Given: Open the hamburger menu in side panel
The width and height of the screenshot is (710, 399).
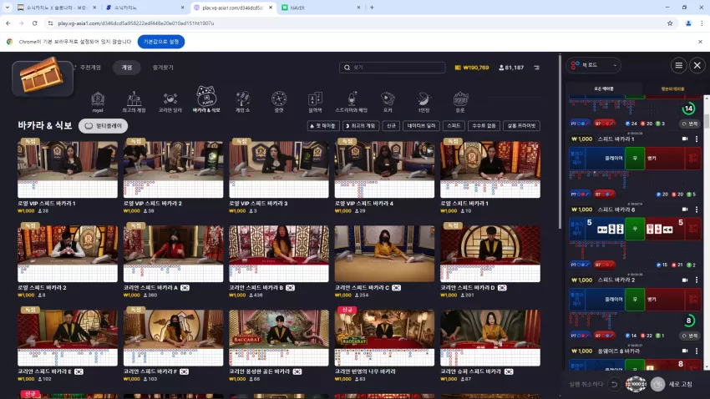Looking at the screenshot, I should (x=678, y=66).
